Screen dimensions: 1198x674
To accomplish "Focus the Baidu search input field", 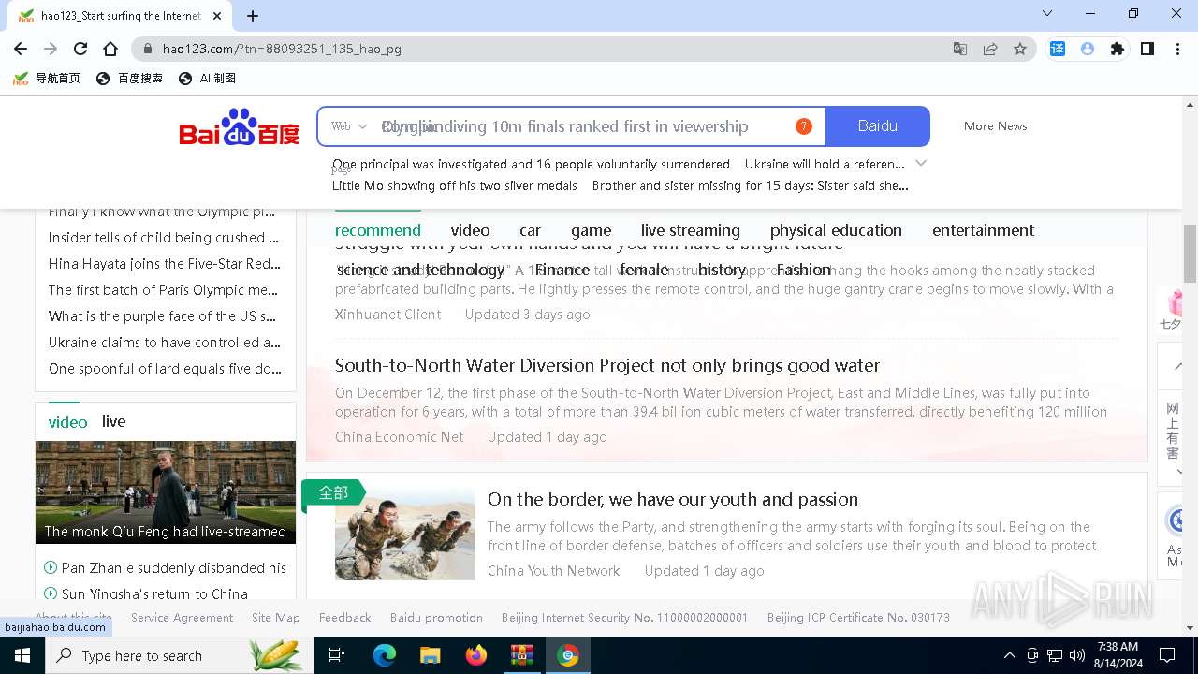I will [572, 126].
